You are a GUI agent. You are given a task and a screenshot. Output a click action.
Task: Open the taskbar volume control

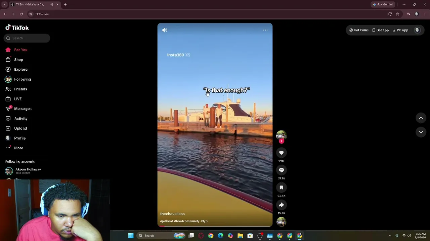[x=410, y=236]
